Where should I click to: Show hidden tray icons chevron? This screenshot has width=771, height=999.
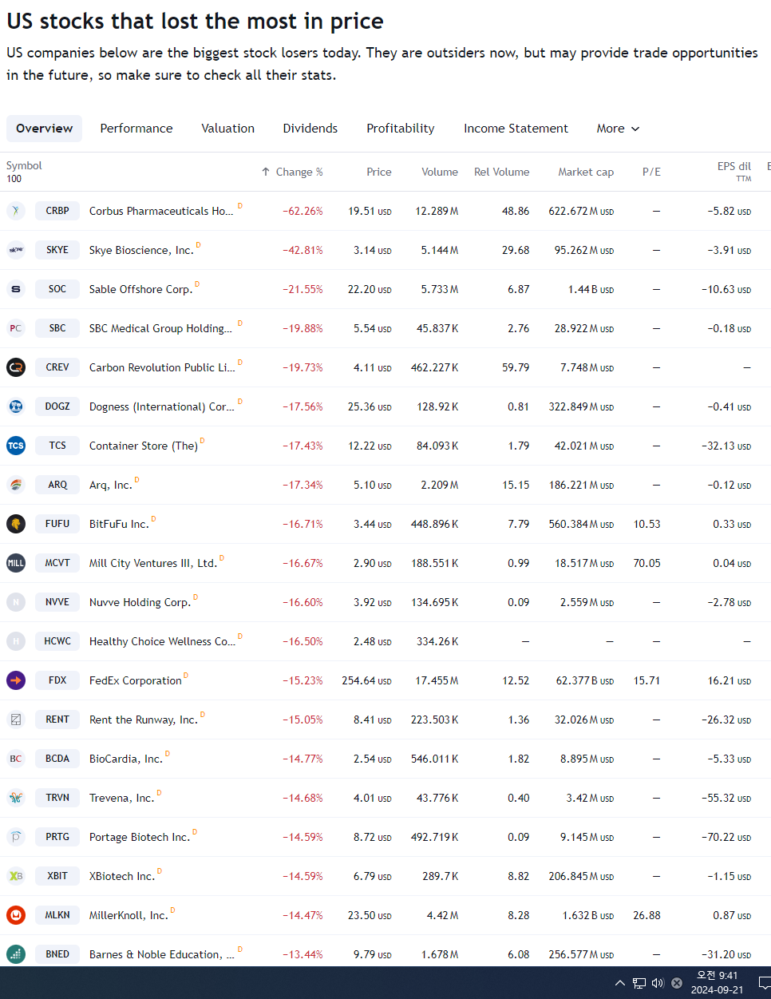click(620, 983)
